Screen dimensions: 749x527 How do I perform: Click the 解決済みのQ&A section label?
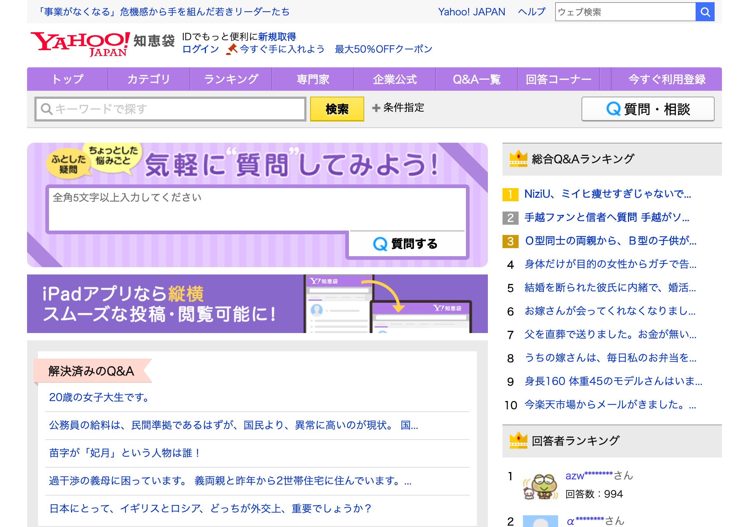91,371
